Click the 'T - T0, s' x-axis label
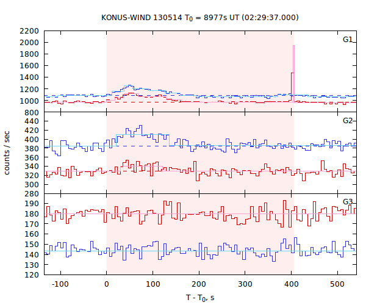Viewport: 366px width, 305px height. (200, 298)
